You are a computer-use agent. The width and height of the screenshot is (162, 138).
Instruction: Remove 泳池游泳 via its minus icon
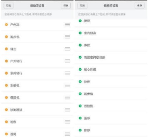click(7, 110)
